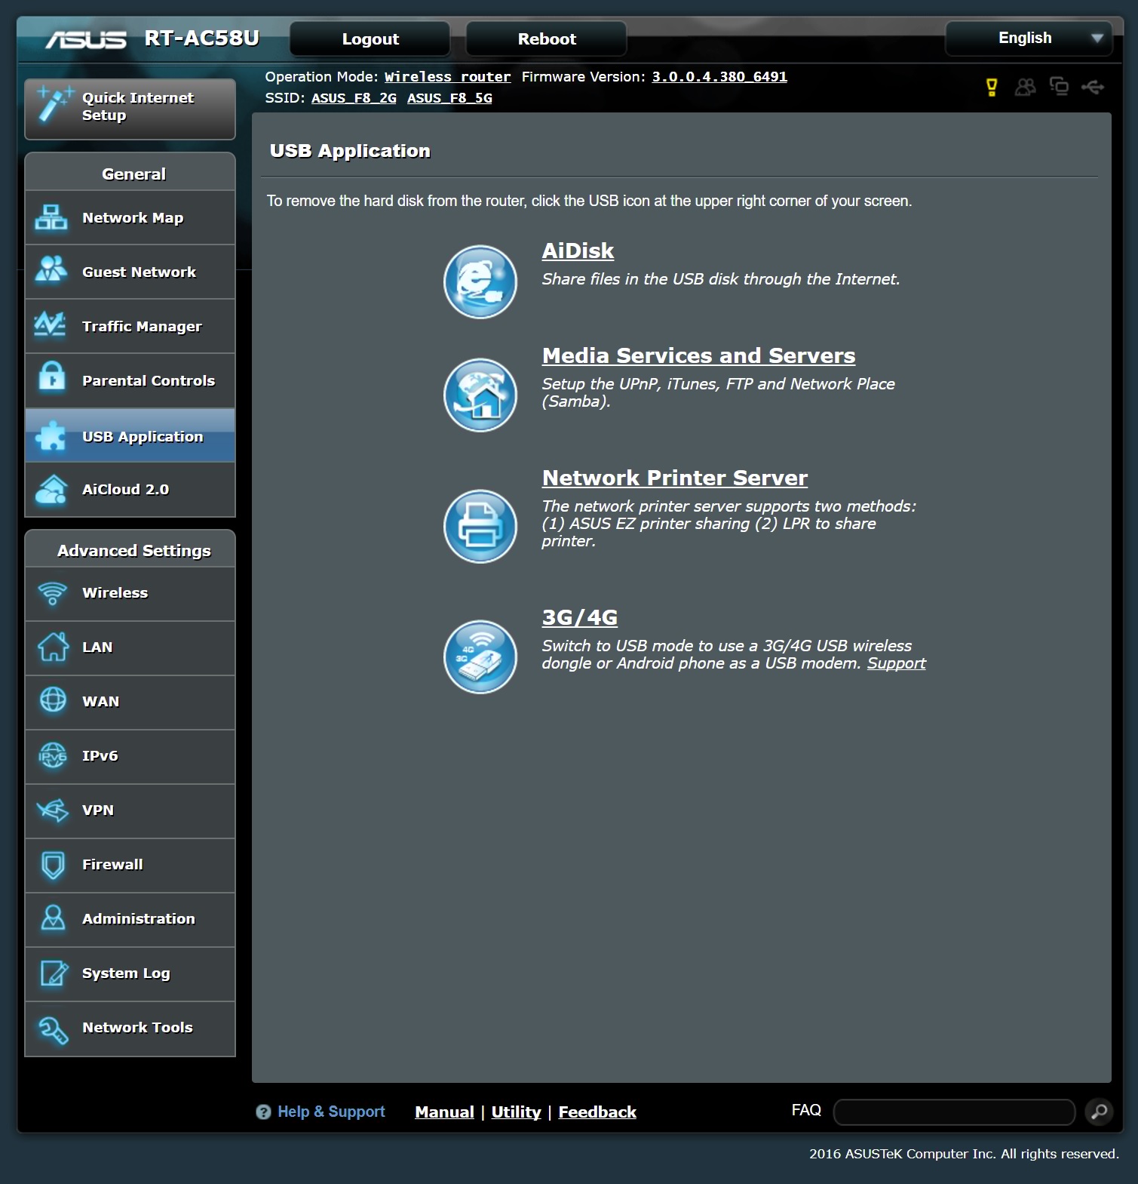The width and height of the screenshot is (1138, 1184).
Task: Open the English language dropdown
Action: pos(1029,38)
